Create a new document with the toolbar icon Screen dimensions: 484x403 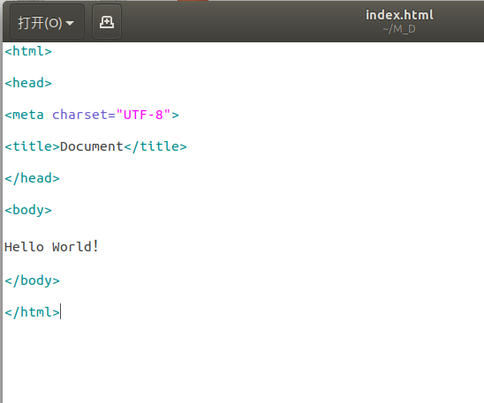pos(107,22)
